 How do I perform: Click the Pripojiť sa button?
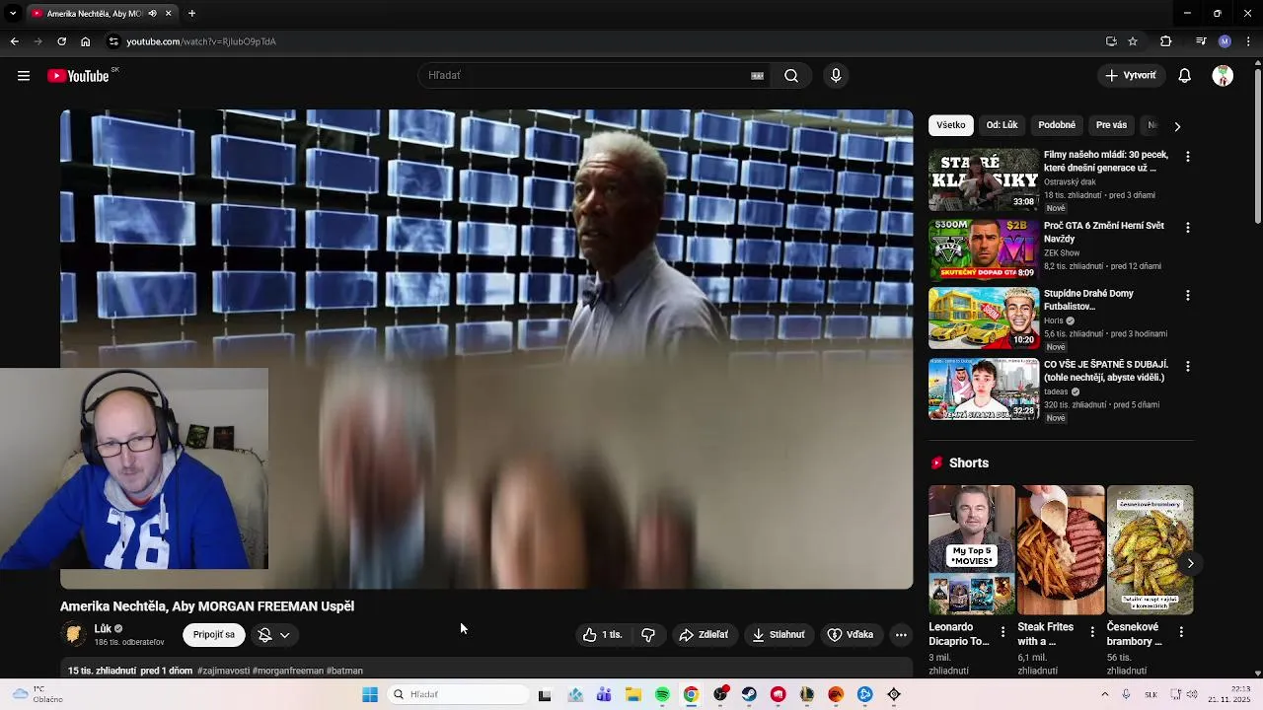click(214, 635)
